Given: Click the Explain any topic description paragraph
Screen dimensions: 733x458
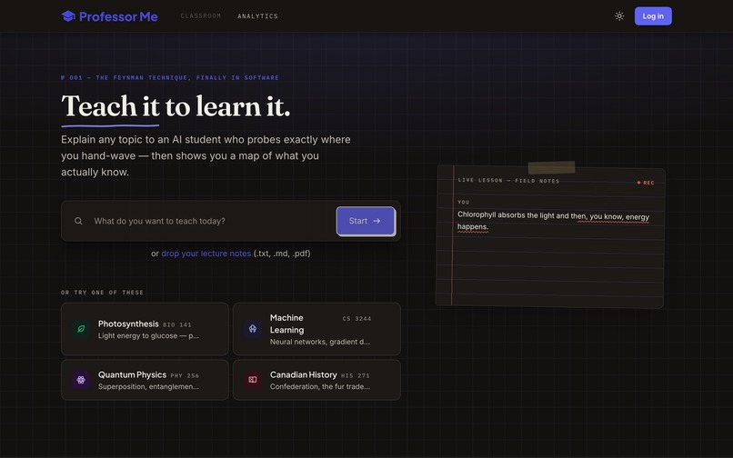Looking at the screenshot, I should (x=206, y=155).
